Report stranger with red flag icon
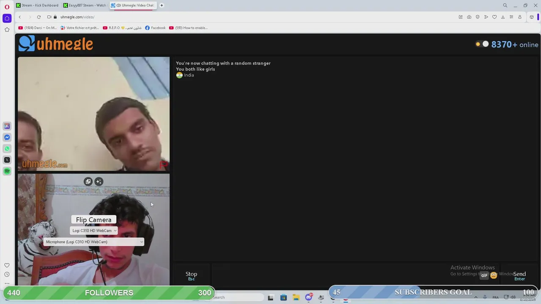 [x=164, y=165]
